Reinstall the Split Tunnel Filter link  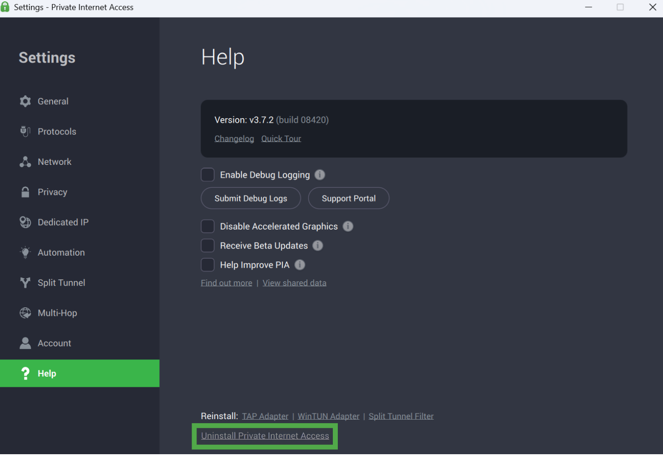click(x=401, y=416)
